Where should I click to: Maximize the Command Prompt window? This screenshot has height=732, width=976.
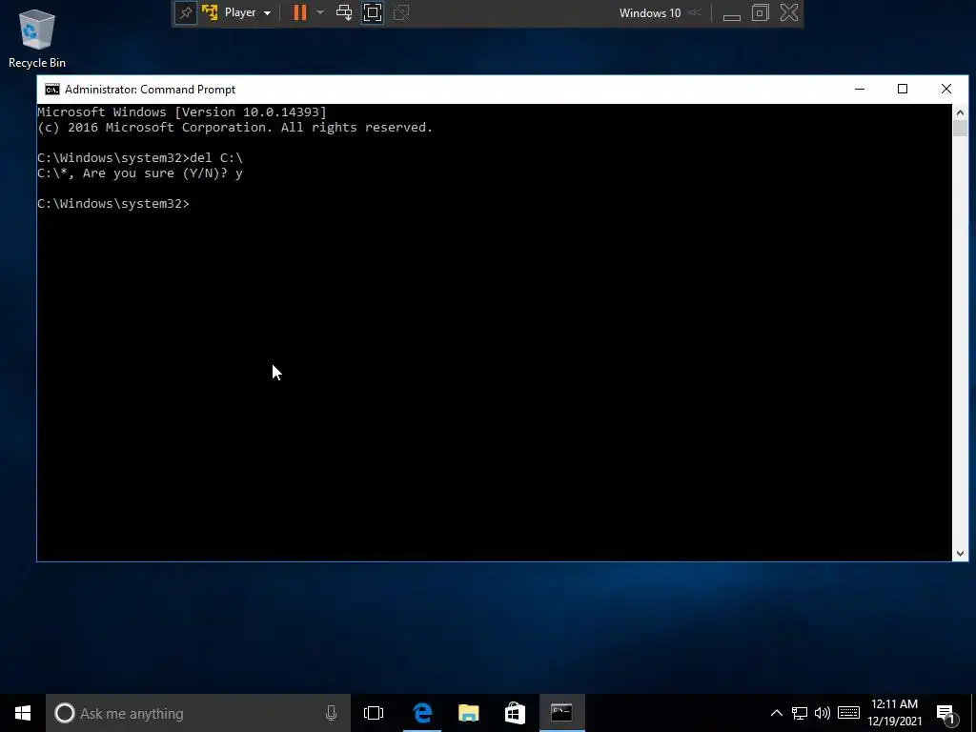coord(903,89)
